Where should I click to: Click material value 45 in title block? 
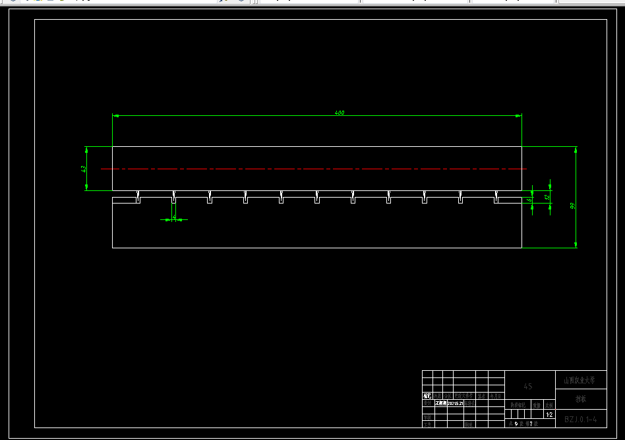click(527, 386)
